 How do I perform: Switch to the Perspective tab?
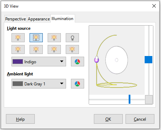[x=16, y=19]
